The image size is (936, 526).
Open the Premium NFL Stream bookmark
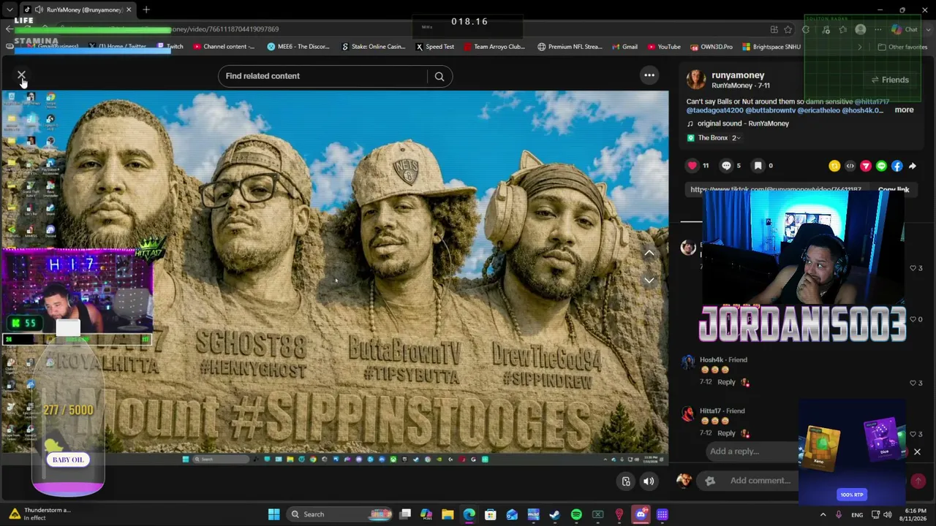[x=570, y=47]
